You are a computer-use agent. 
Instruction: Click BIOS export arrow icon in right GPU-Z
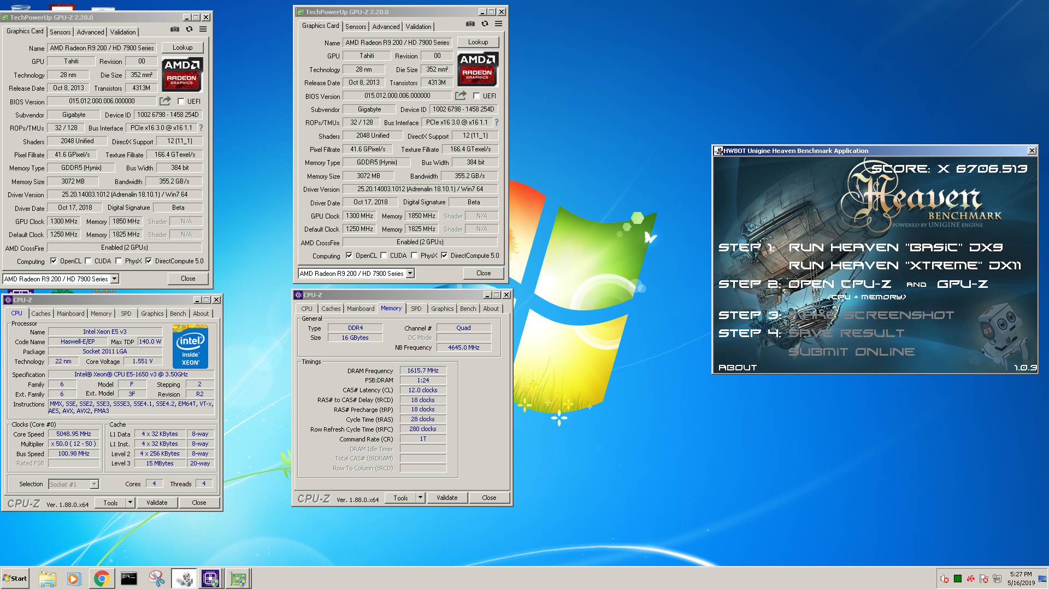(461, 96)
